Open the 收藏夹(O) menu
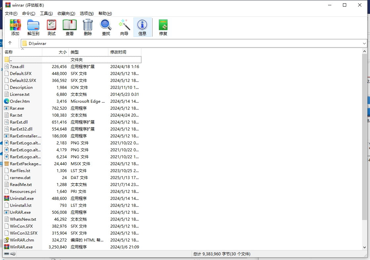The width and height of the screenshot is (370, 260). pos(66,14)
